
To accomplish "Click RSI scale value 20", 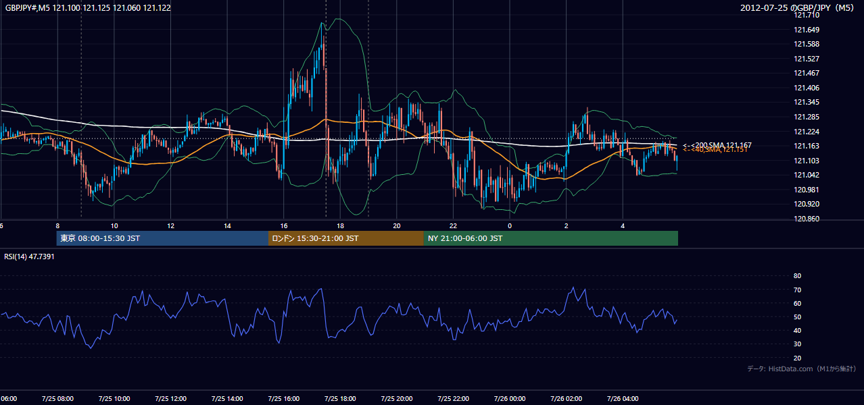I will 797,358.
